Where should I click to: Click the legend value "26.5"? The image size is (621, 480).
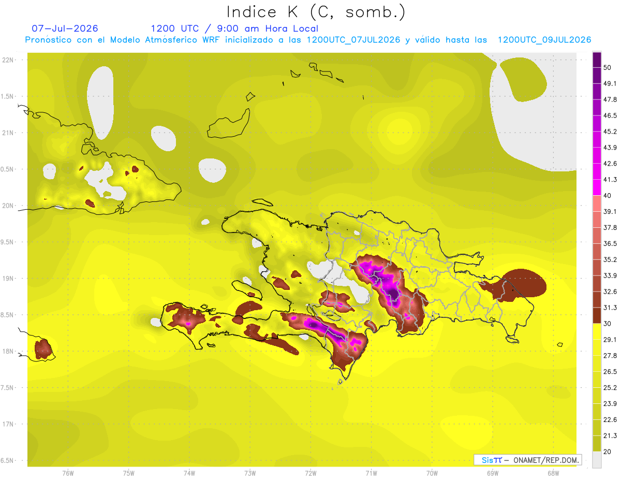tap(611, 372)
